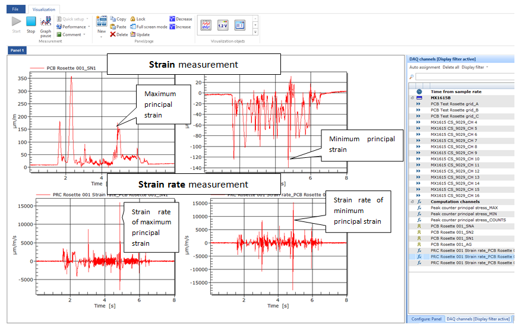Image resolution: width=518 pixels, height=330 pixels.
Task: Select the Time from sample rate row
Action: [461, 91]
